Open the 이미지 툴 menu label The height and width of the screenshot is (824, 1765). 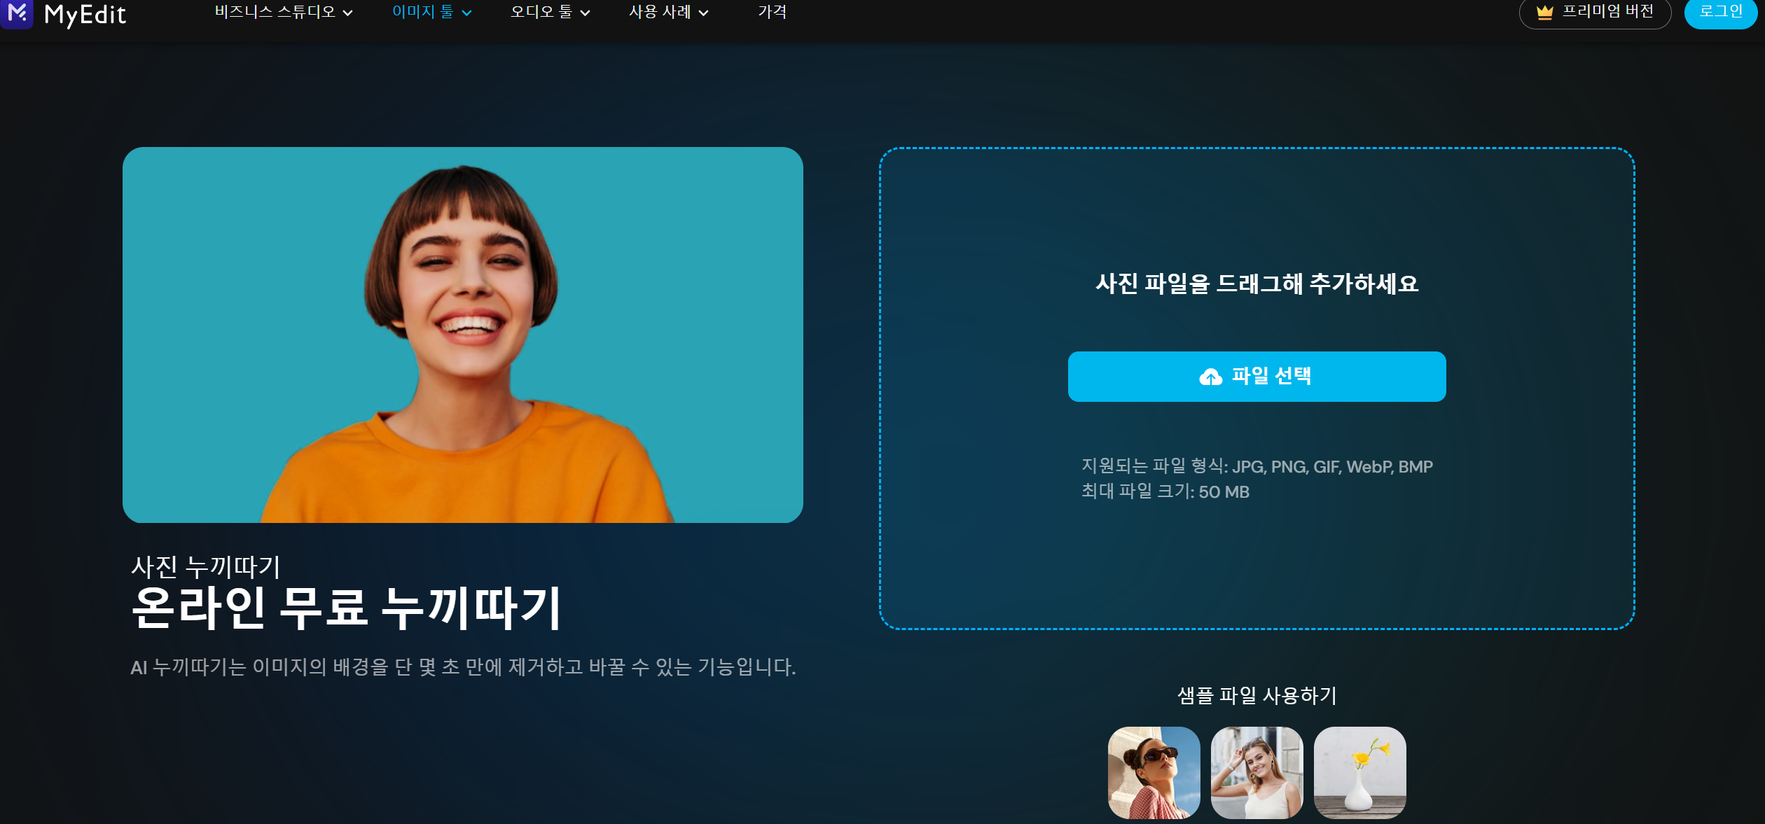pos(422,12)
